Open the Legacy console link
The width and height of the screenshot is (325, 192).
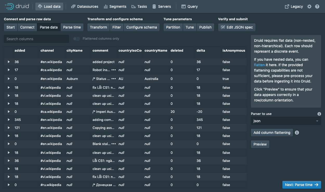(x=294, y=6)
